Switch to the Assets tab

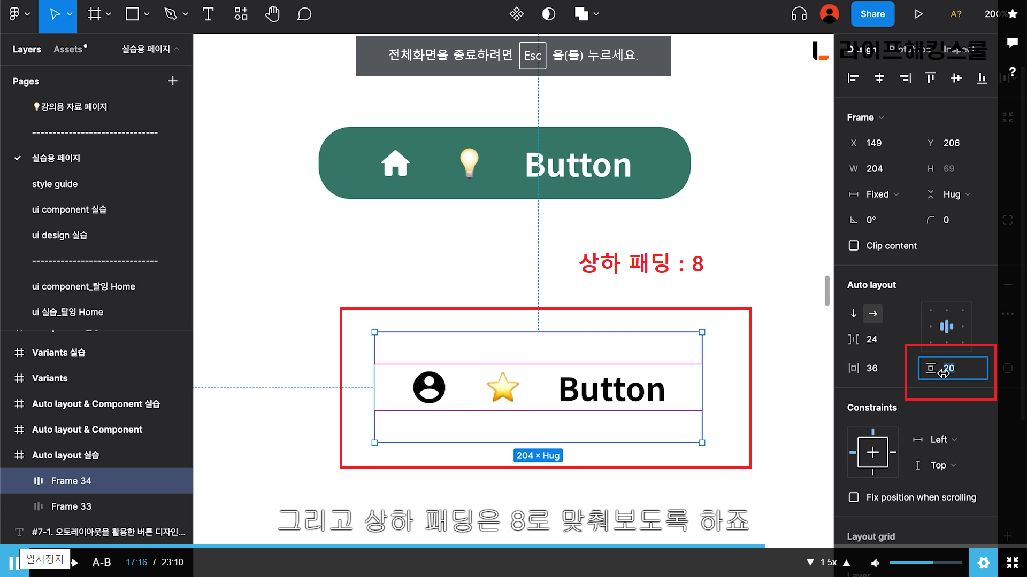tap(68, 49)
